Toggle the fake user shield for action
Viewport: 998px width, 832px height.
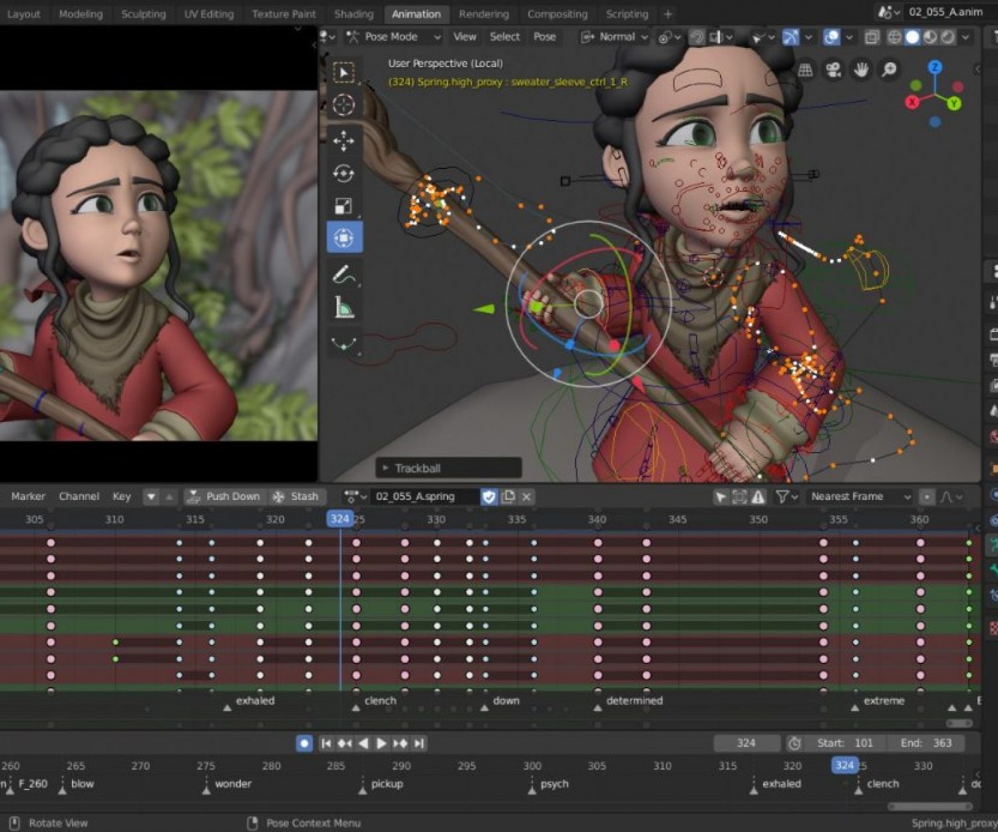[x=489, y=497]
